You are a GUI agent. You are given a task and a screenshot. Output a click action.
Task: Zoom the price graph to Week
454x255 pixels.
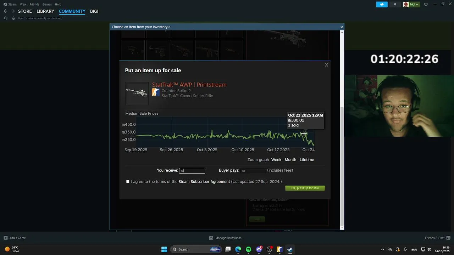point(276,160)
